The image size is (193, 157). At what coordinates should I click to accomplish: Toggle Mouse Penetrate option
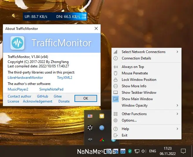point(146,73)
